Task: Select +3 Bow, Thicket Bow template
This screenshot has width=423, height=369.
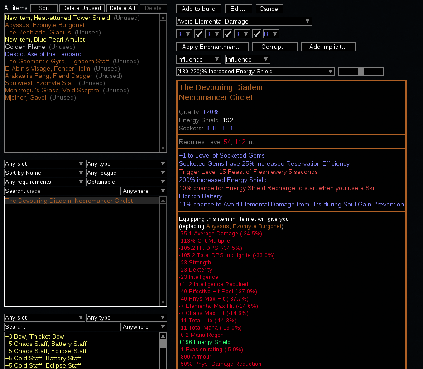Action: point(82,337)
